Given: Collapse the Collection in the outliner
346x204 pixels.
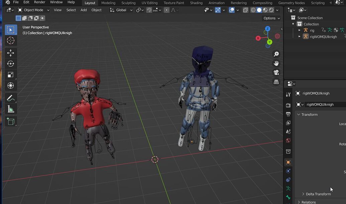Looking at the screenshot, I should (x=293, y=24).
